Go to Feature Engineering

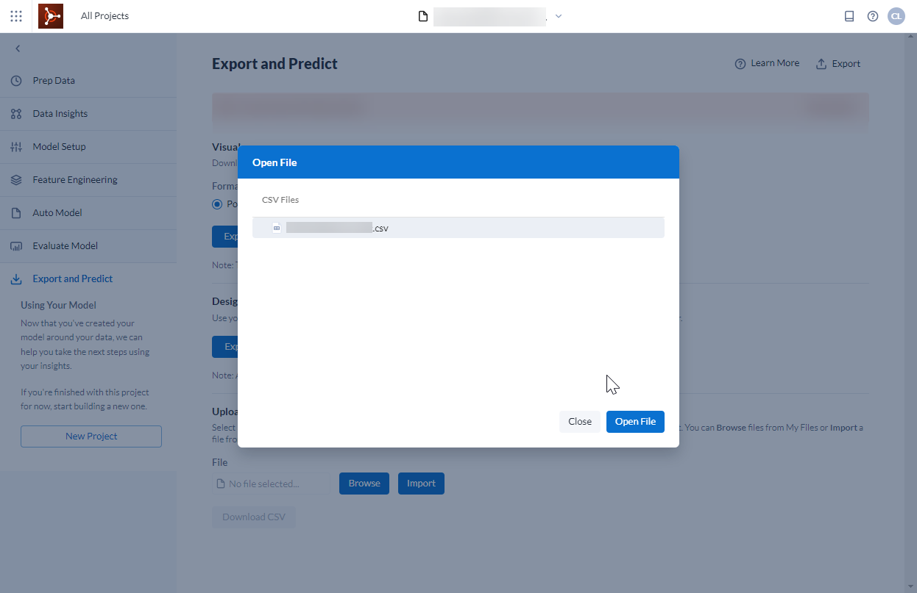77,179
